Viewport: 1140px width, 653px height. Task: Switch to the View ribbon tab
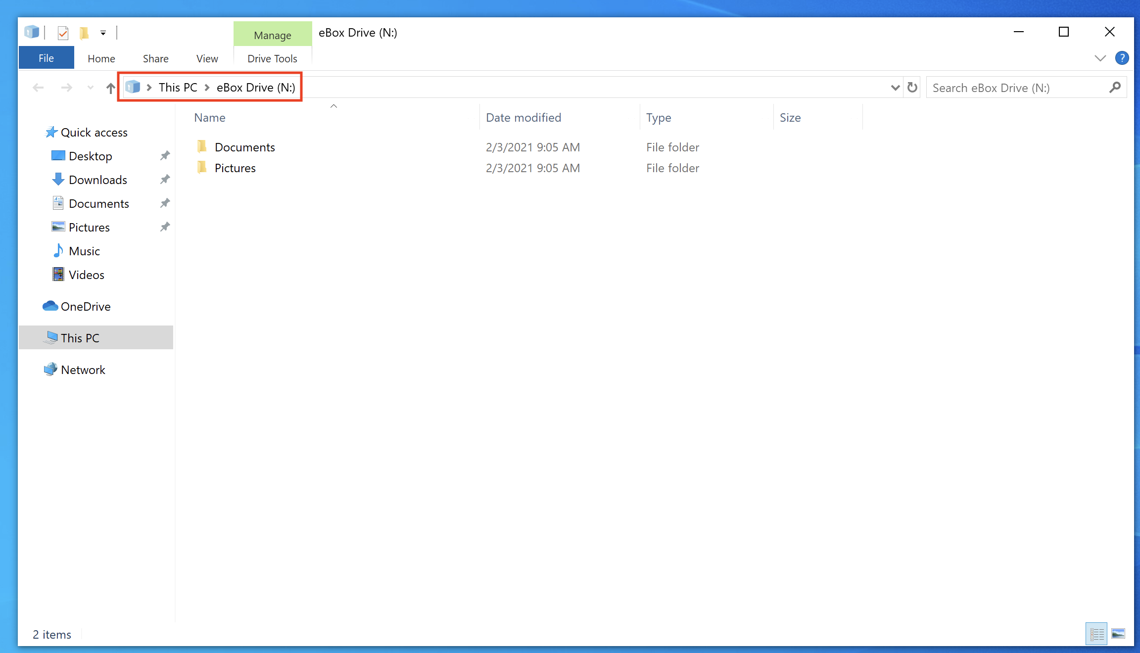(207, 58)
